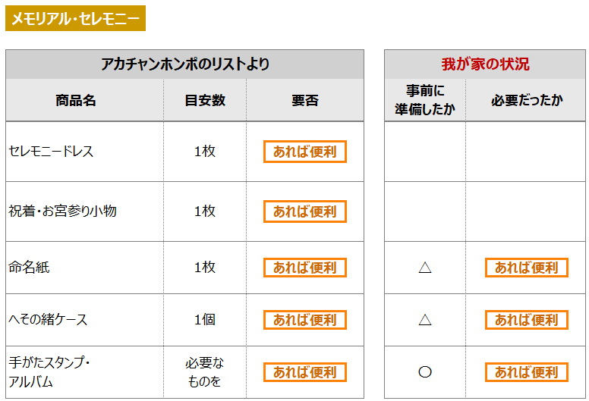Select the セレモニードレス product name

(x=51, y=152)
